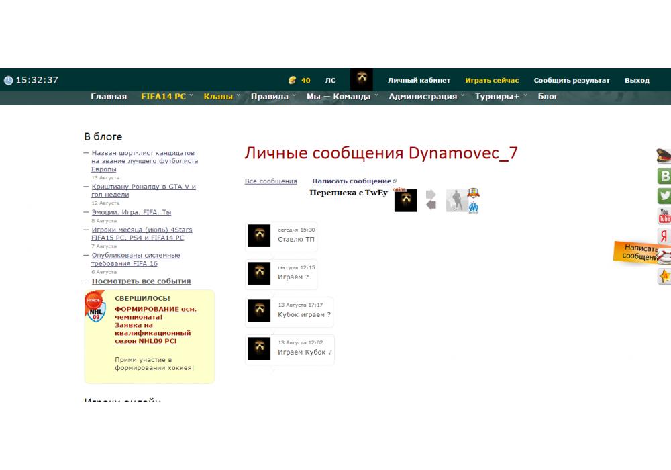Screen dimensions: 671x470
Task: Open the YouTube channel icon
Action: pos(664,216)
